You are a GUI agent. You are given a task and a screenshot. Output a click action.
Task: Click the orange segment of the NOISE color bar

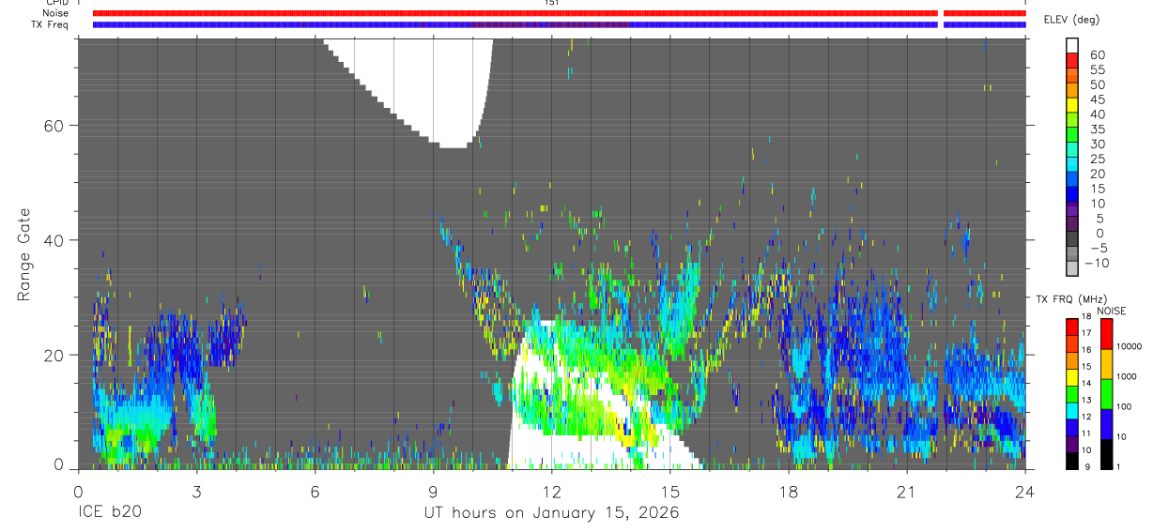coord(1105,363)
